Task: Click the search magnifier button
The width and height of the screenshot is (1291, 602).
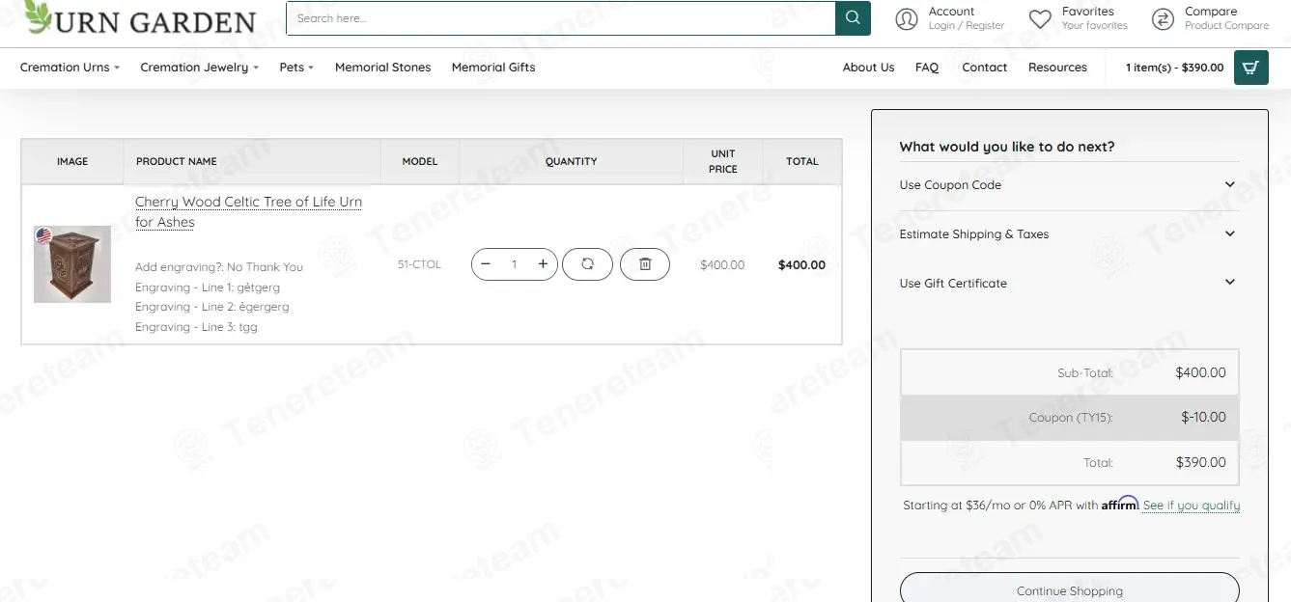Action: click(x=853, y=18)
